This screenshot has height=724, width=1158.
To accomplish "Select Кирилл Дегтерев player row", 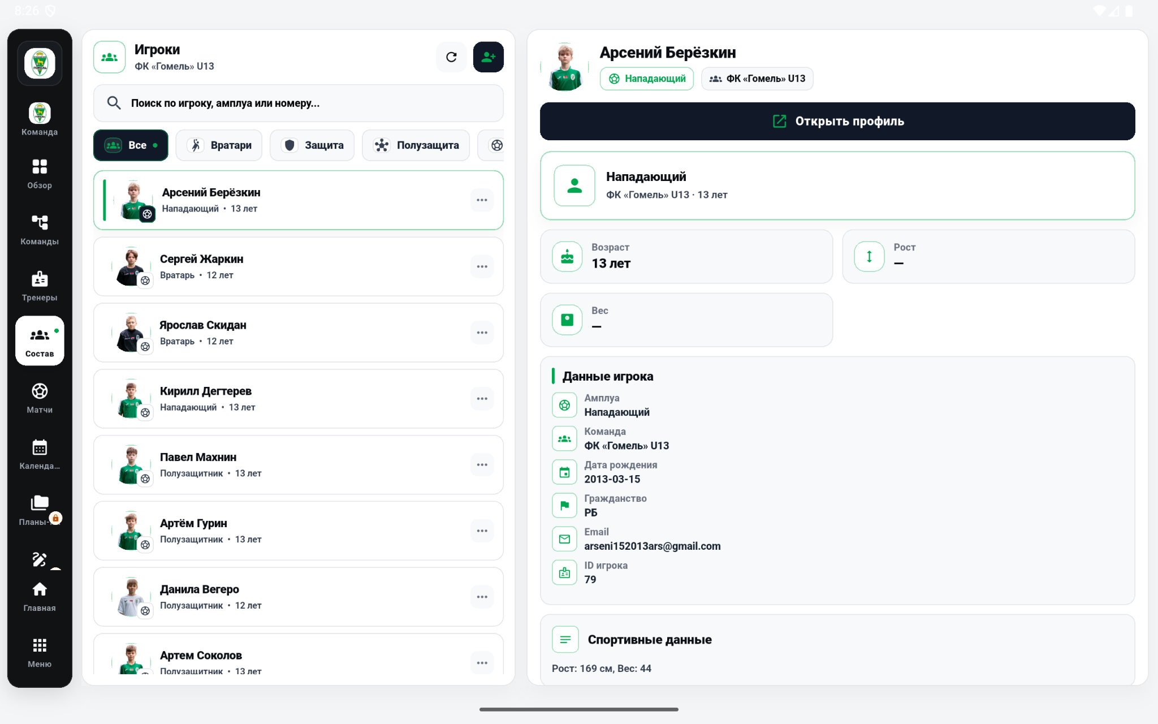I will 299,399.
